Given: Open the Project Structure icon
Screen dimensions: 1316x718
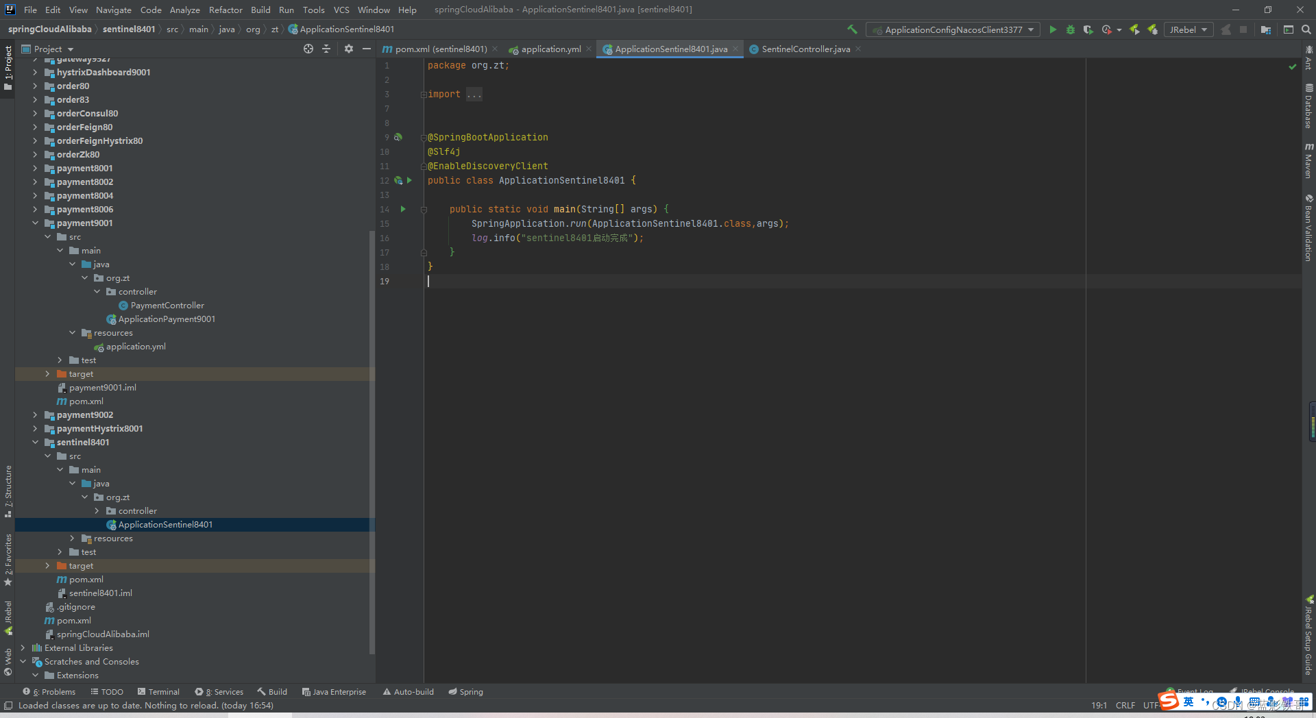Looking at the screenshot, I should (x=1266, y=29).
